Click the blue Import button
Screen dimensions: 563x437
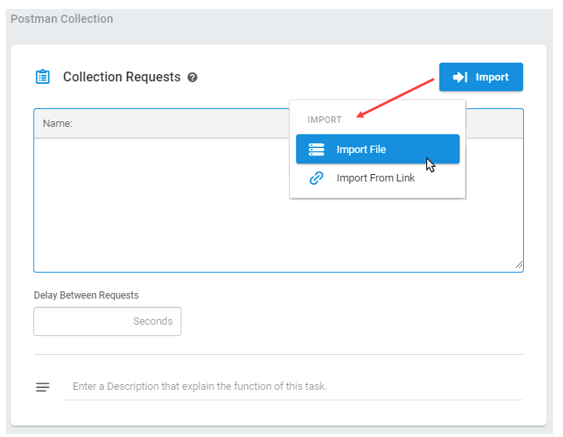coord(481,76)
